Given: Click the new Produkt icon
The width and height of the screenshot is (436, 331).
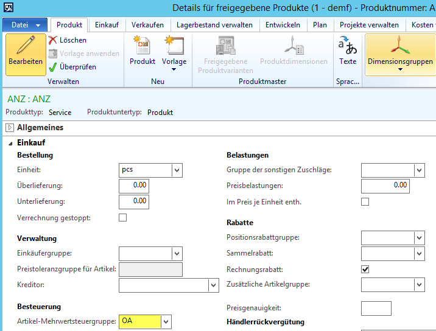Looking at the screenshot, I should [142, 46].
